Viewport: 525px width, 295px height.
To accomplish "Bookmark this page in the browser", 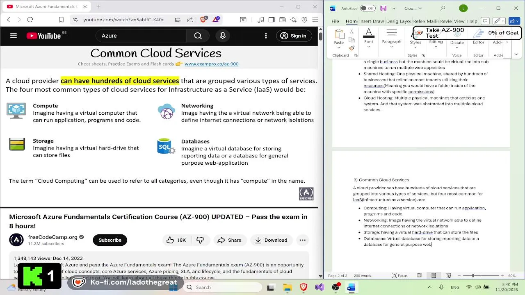I will pyautogui.click(x=61, y=20).
